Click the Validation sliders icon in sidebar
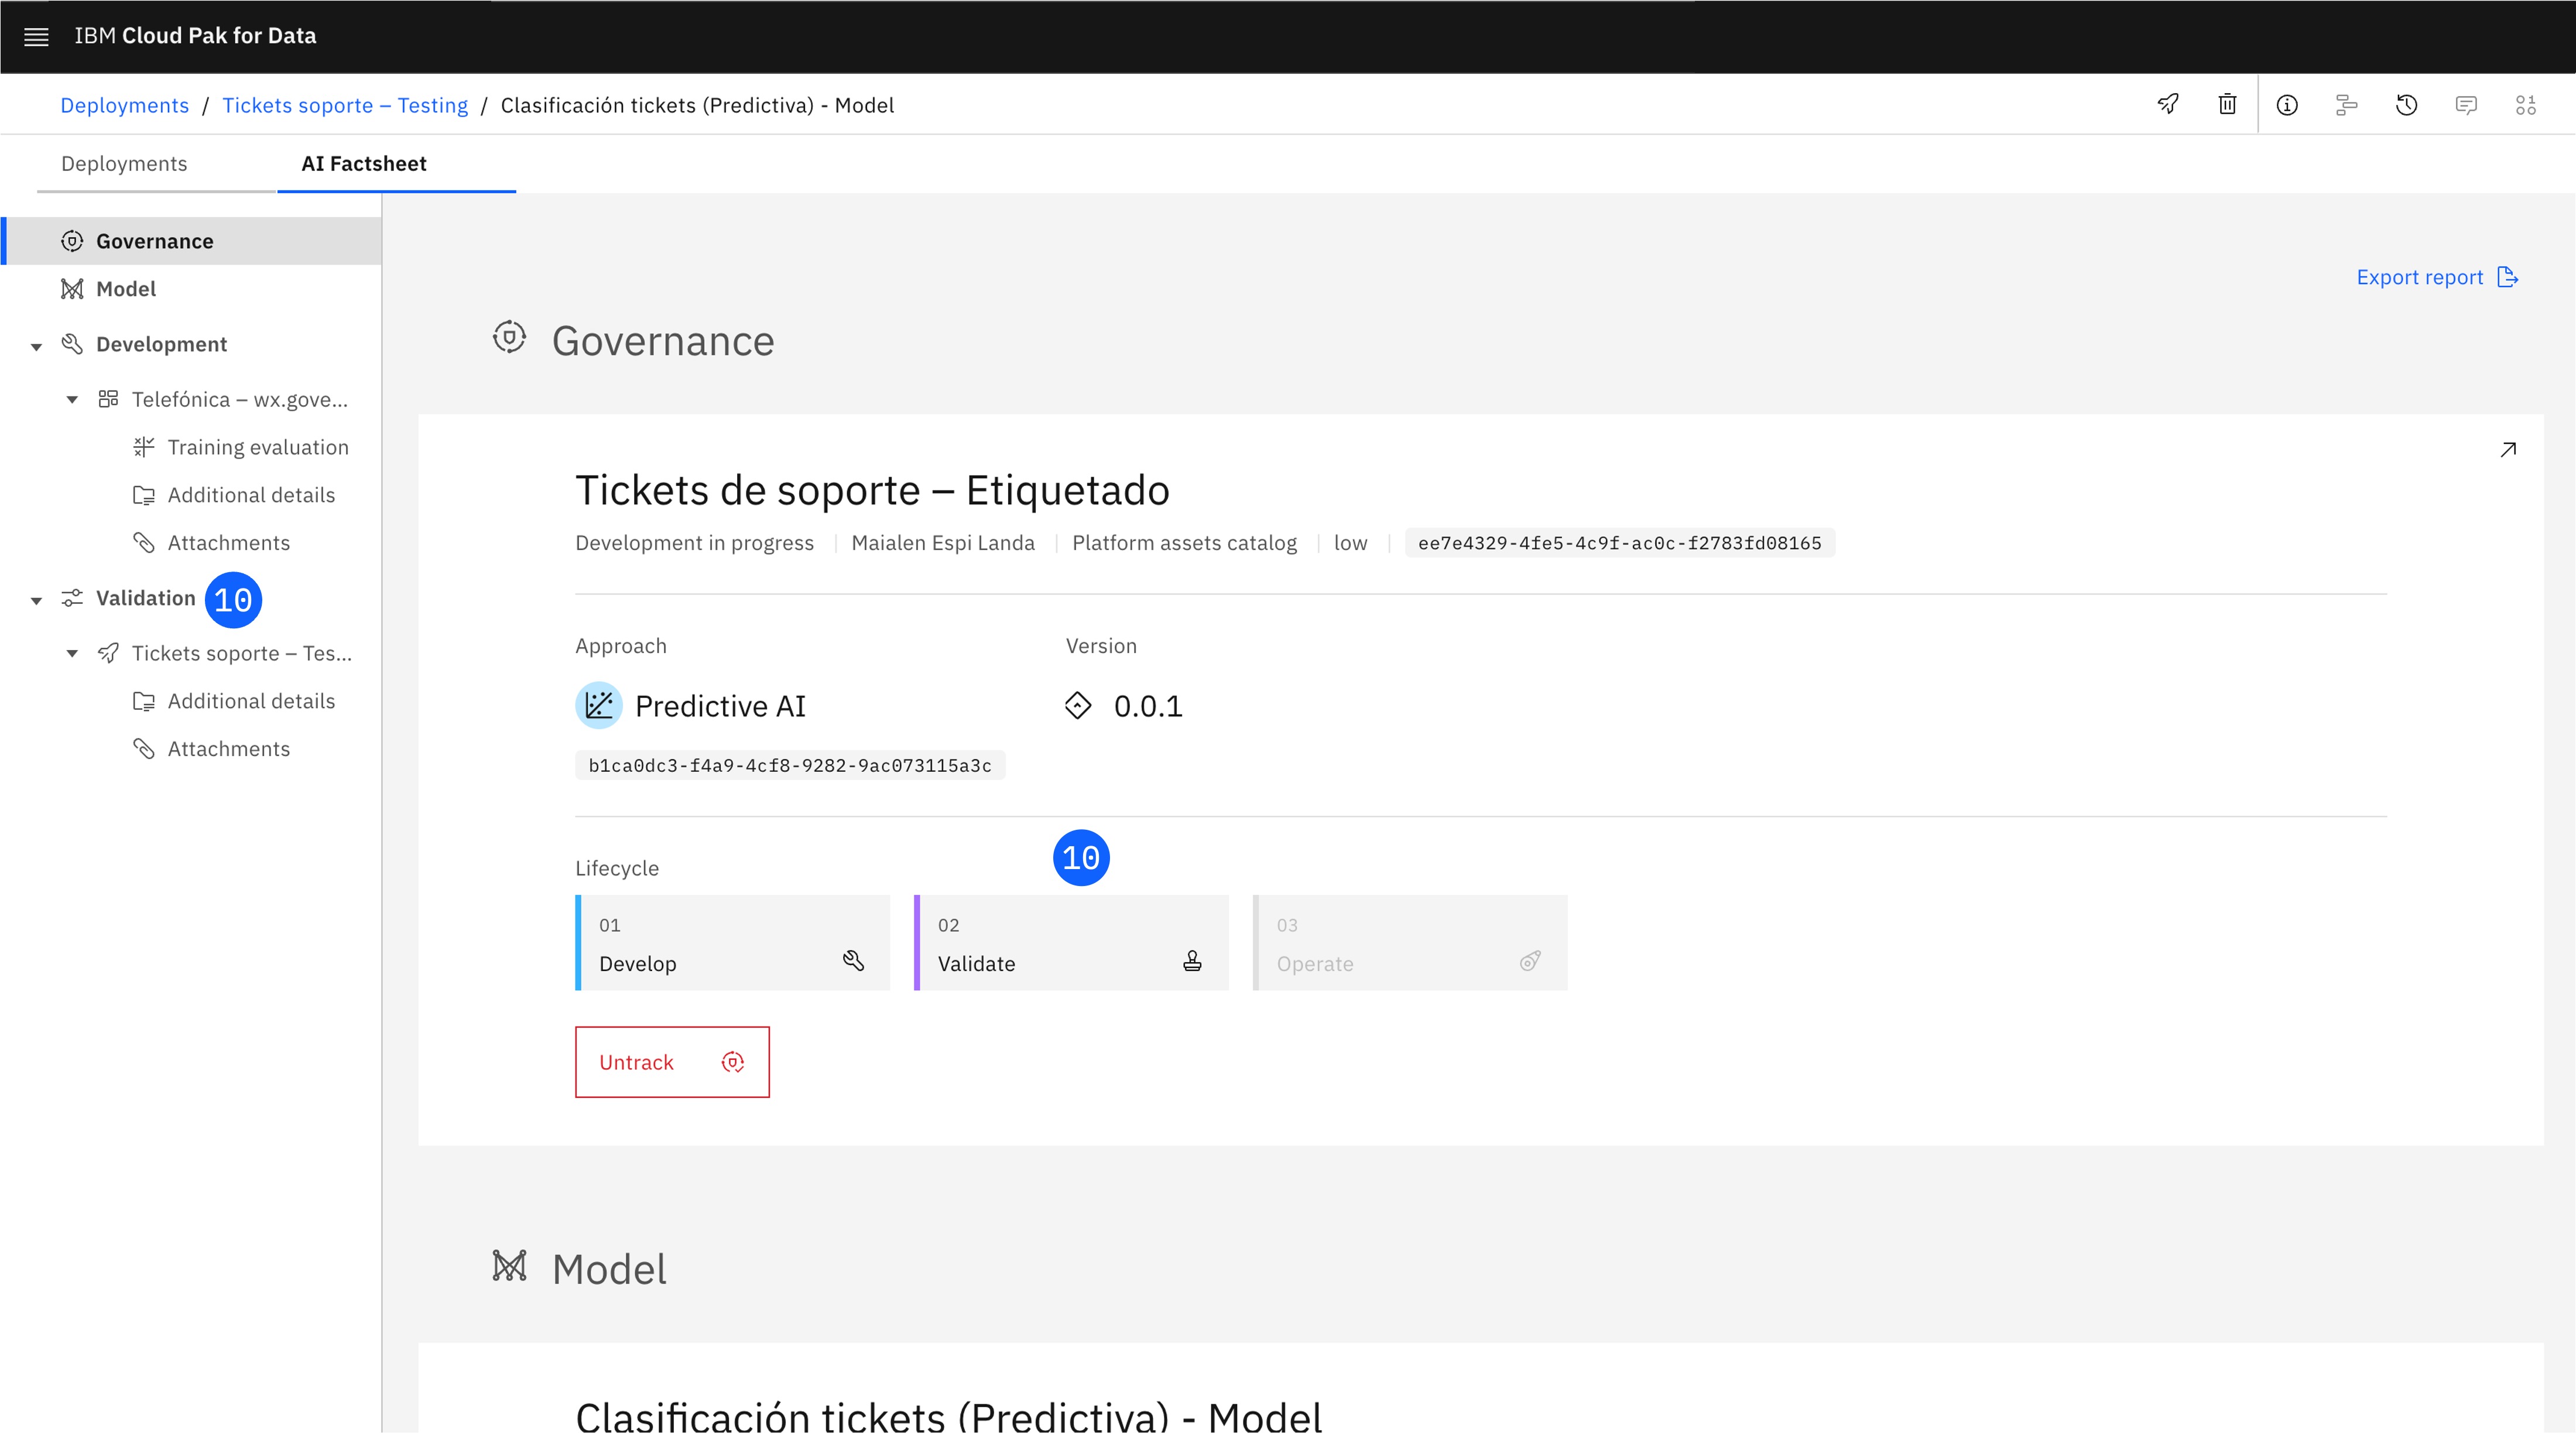 pos(72,598)
